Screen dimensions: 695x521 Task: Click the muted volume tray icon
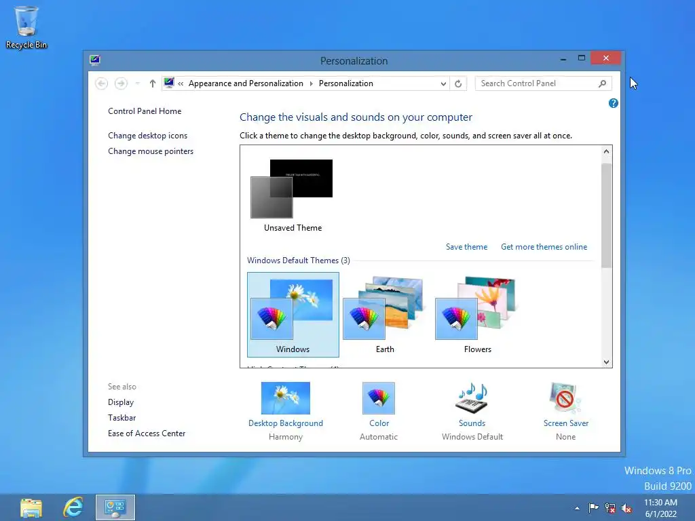pyautogui.click(x=626, y=508)
